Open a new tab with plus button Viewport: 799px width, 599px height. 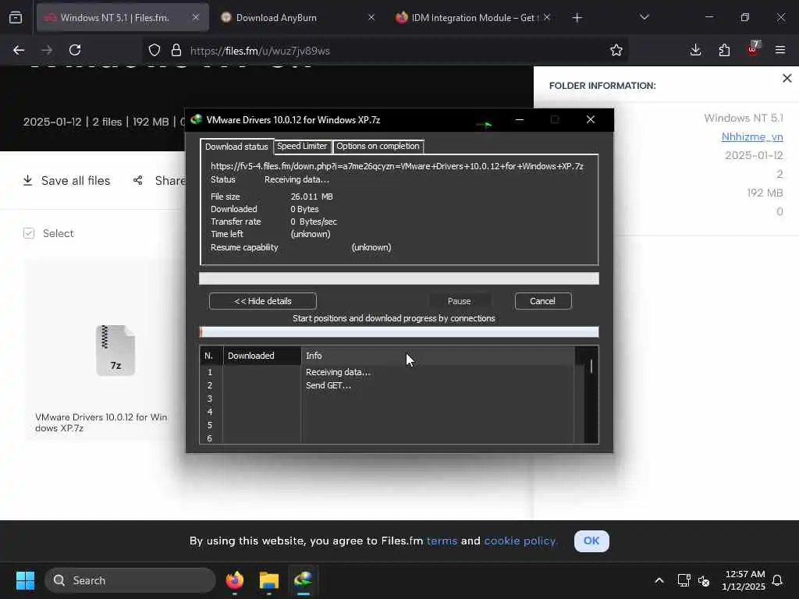[x=577, y=18]
